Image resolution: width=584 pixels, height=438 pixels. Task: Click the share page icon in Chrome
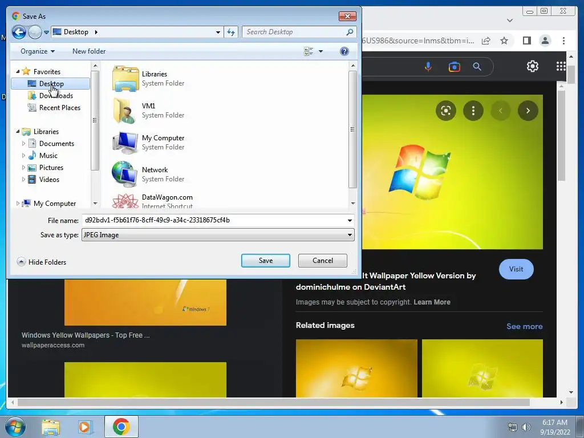pos(486,40)
